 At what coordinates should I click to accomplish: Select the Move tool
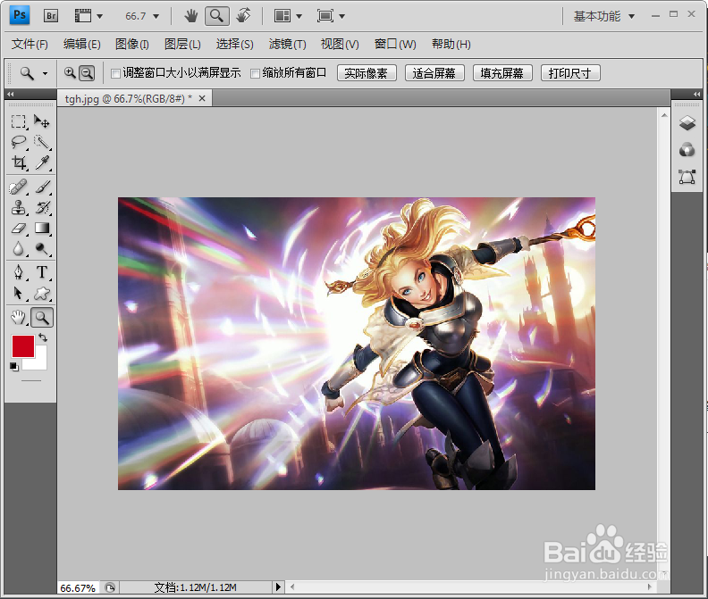[42, 121]
